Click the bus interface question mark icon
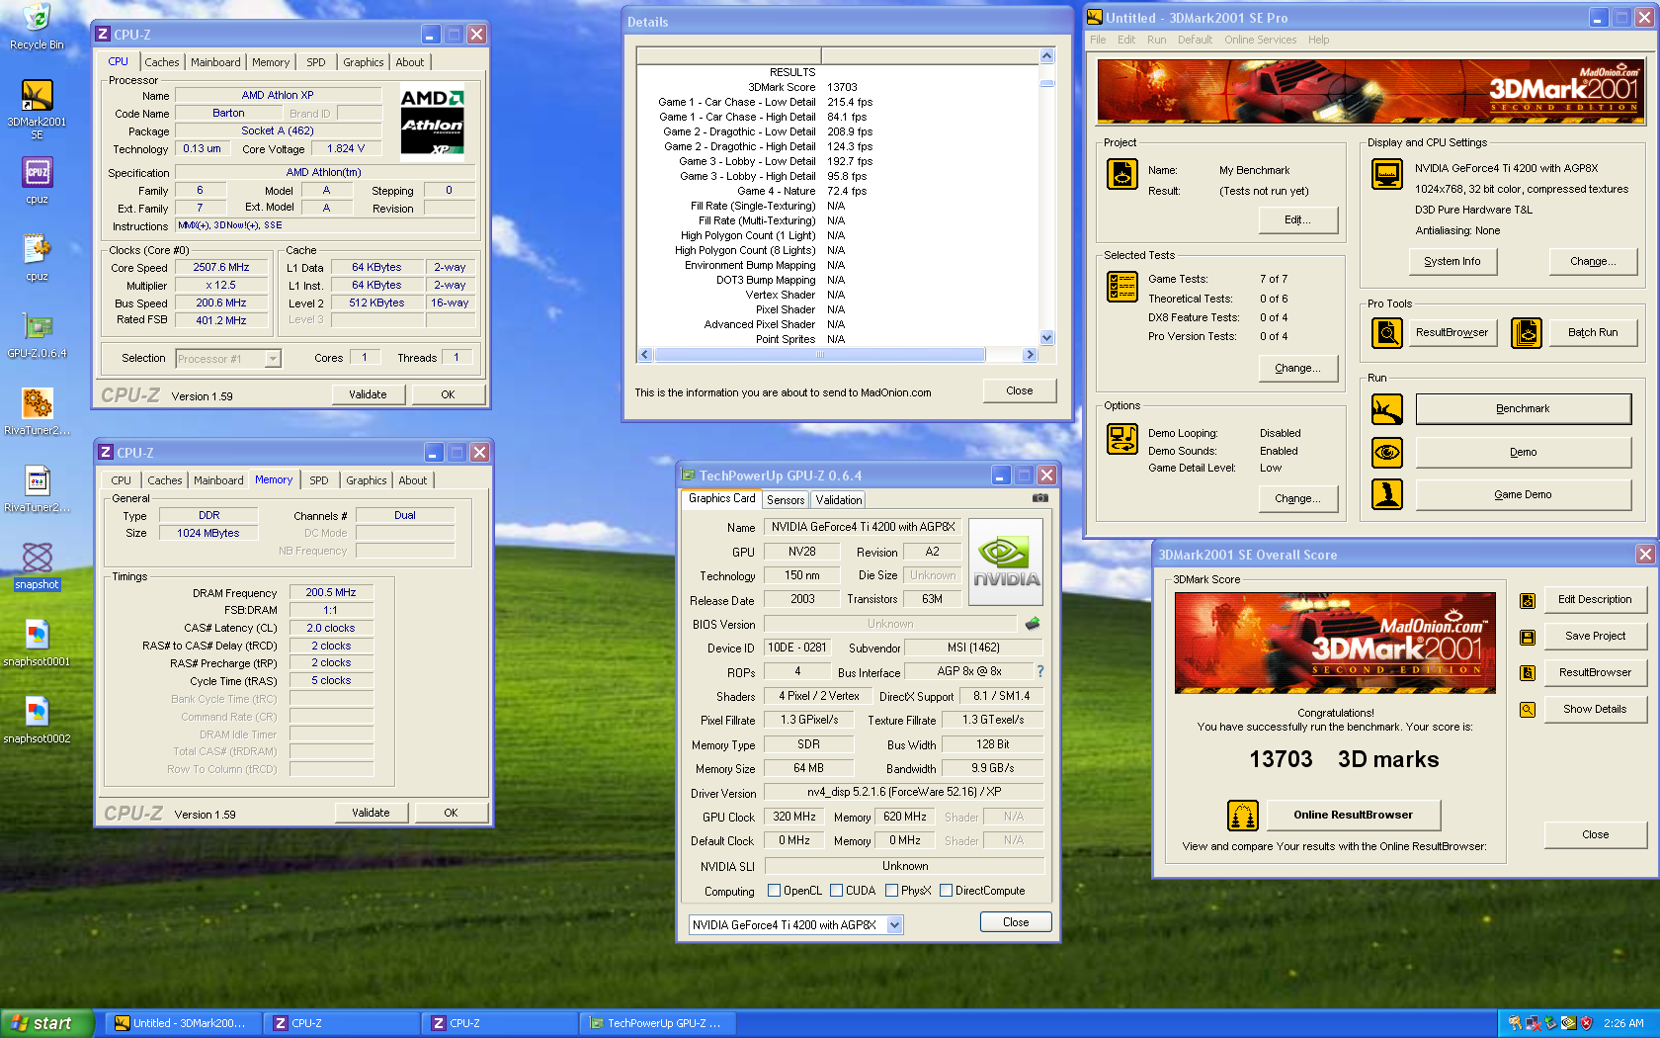This screenshot has width=1660, height=1038. pyautogui.click(x=1040, y=671)
